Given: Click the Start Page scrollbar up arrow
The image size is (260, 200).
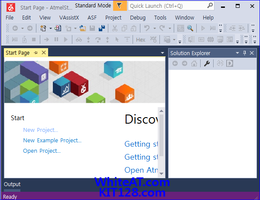Looking at the screenshot, I should click(161, 111).
